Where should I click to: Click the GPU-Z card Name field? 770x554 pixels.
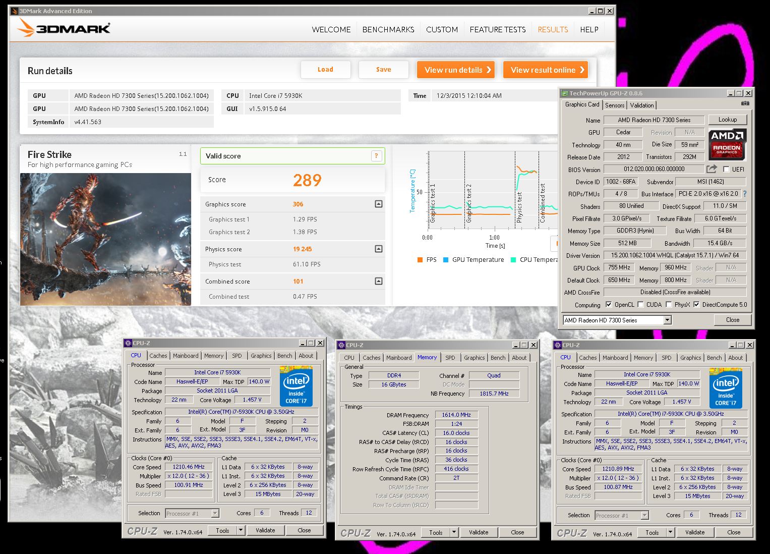tap(654, 120)
